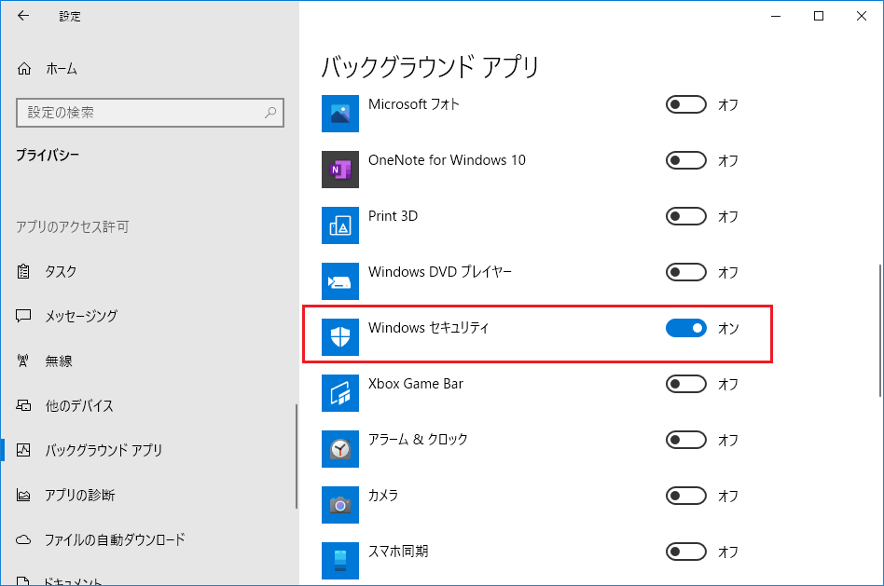Click the Print 3D label
Image resolution: width=884 pixels, height=586 pixels.
click(x=393, y=216)
